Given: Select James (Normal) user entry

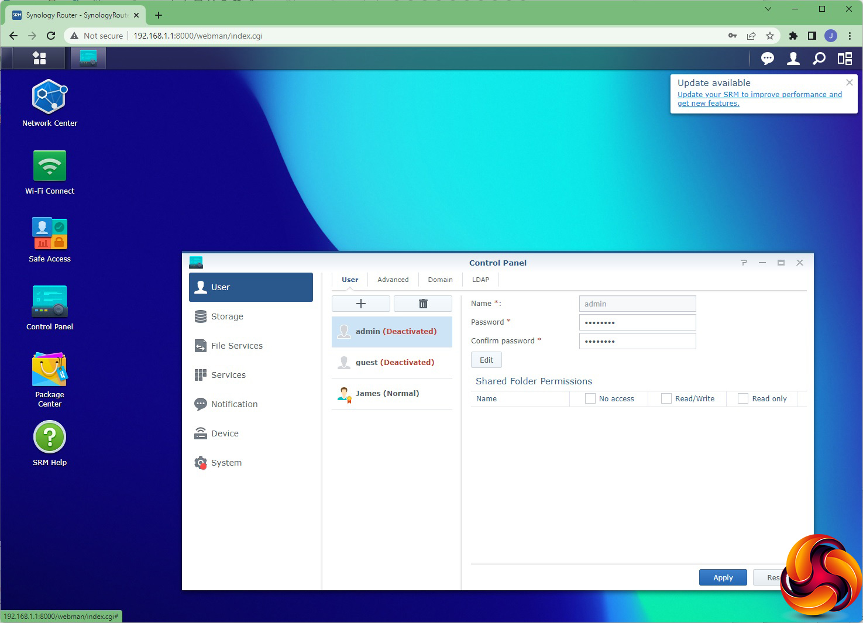Looking at the screenshot, I should click(392, 394).
